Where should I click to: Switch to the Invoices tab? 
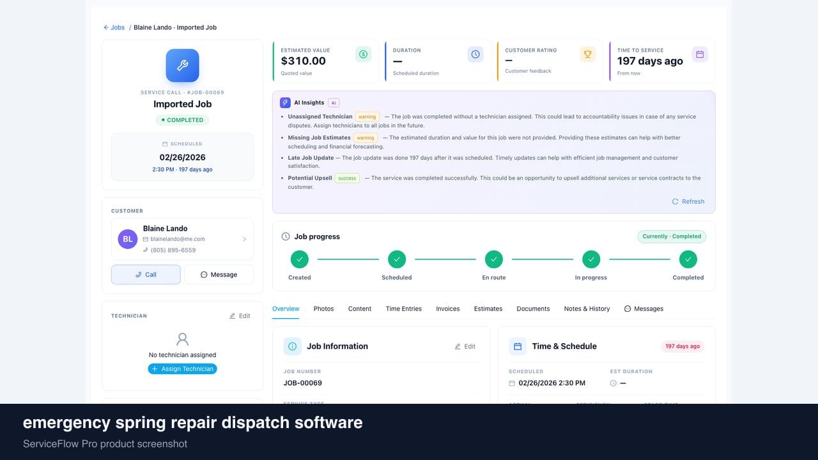tap(448, 309)
